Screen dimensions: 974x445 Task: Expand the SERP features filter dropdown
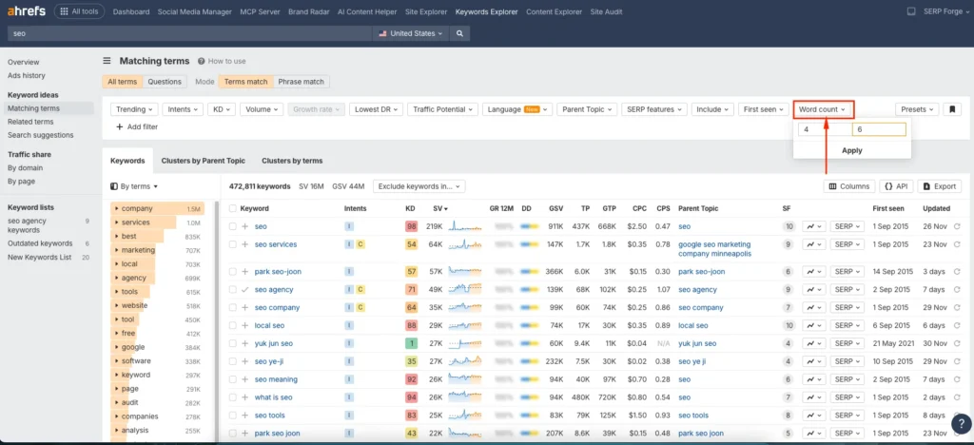click(x=653, y=109)
